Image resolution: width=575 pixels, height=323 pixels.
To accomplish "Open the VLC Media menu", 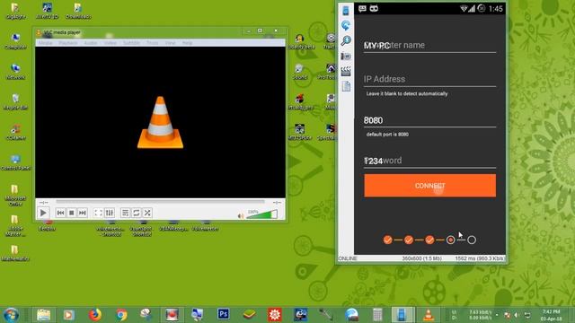I will point(45,43).
